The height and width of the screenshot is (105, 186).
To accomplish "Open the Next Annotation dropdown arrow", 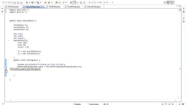I will [x=92, y=3].
